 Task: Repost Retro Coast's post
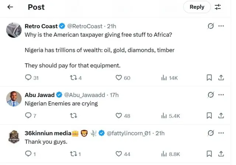[73, 78]
